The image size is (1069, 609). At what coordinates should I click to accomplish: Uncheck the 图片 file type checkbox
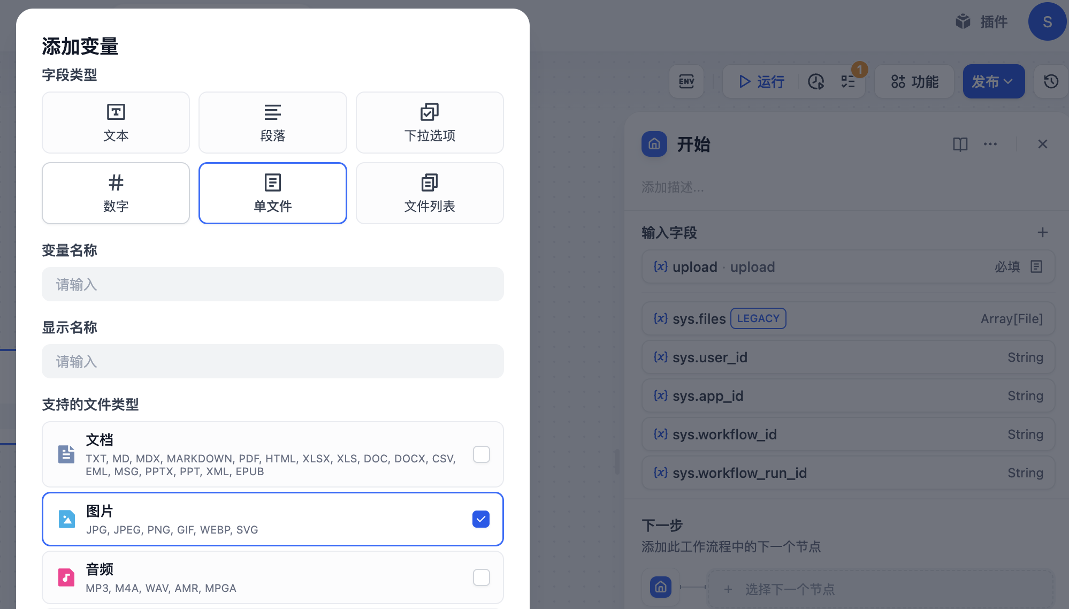coord(481,519)
